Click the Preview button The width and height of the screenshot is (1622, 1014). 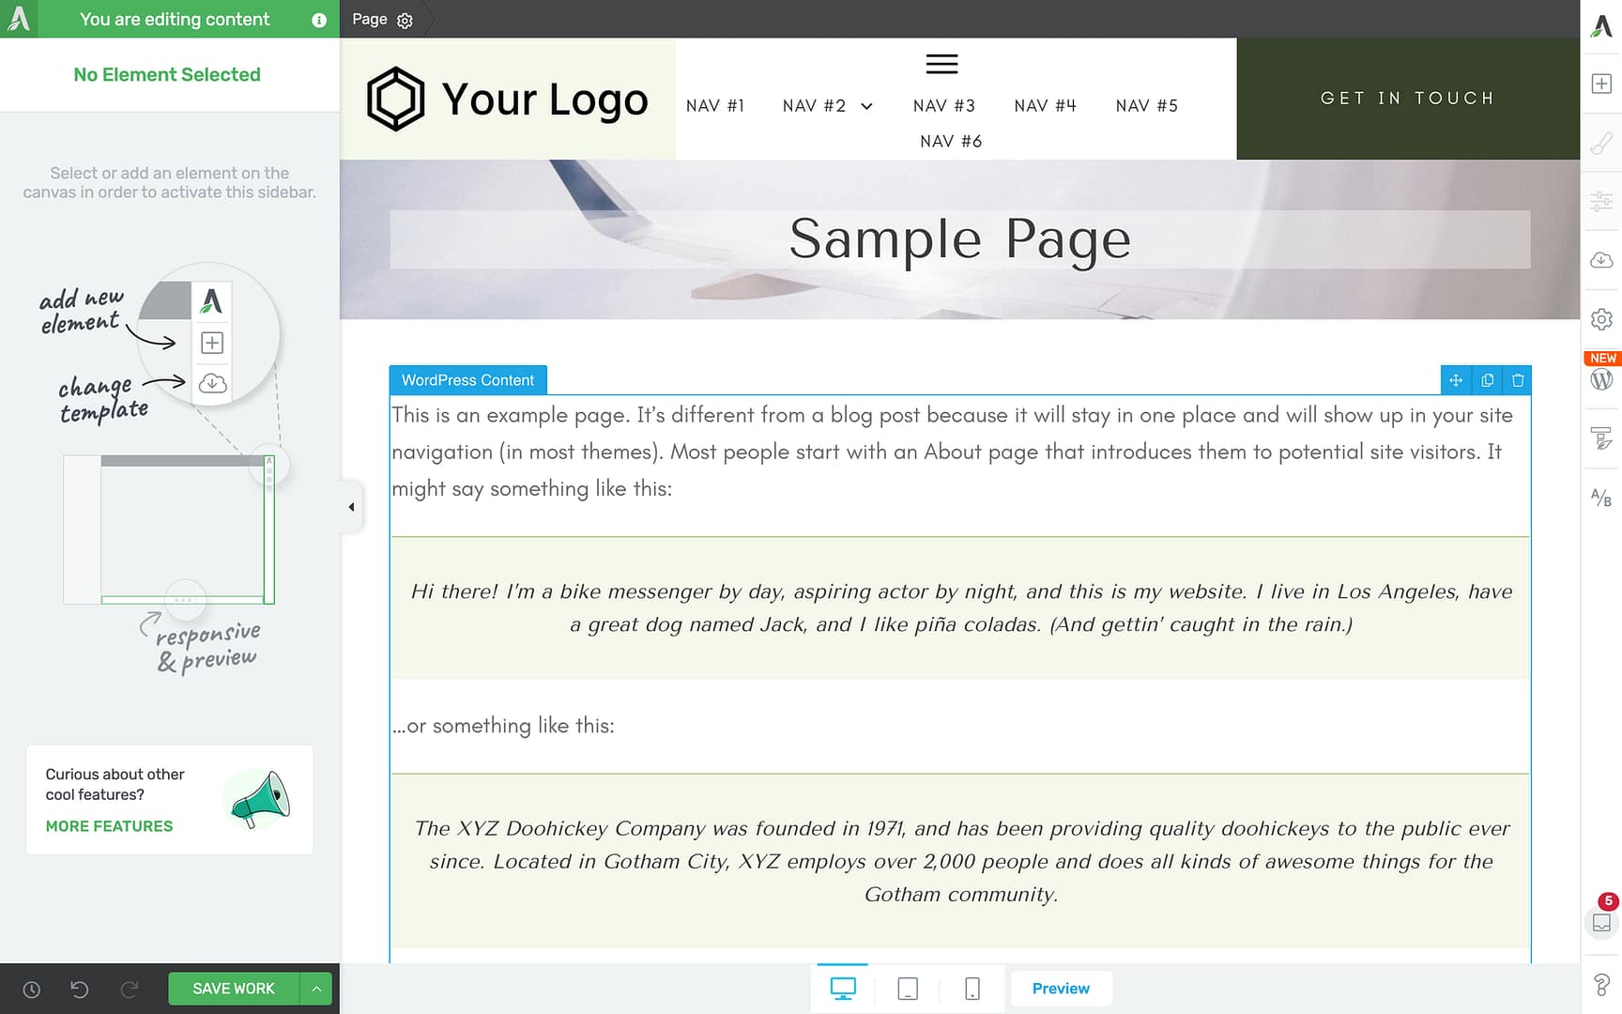coord(1061,988)
